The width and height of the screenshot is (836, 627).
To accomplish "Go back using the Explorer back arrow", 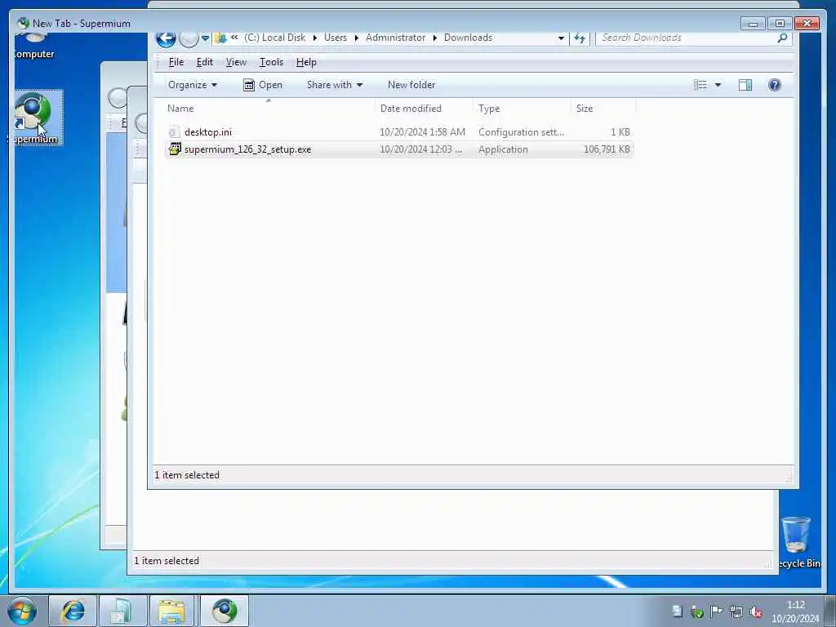I will tap(166, 38).
